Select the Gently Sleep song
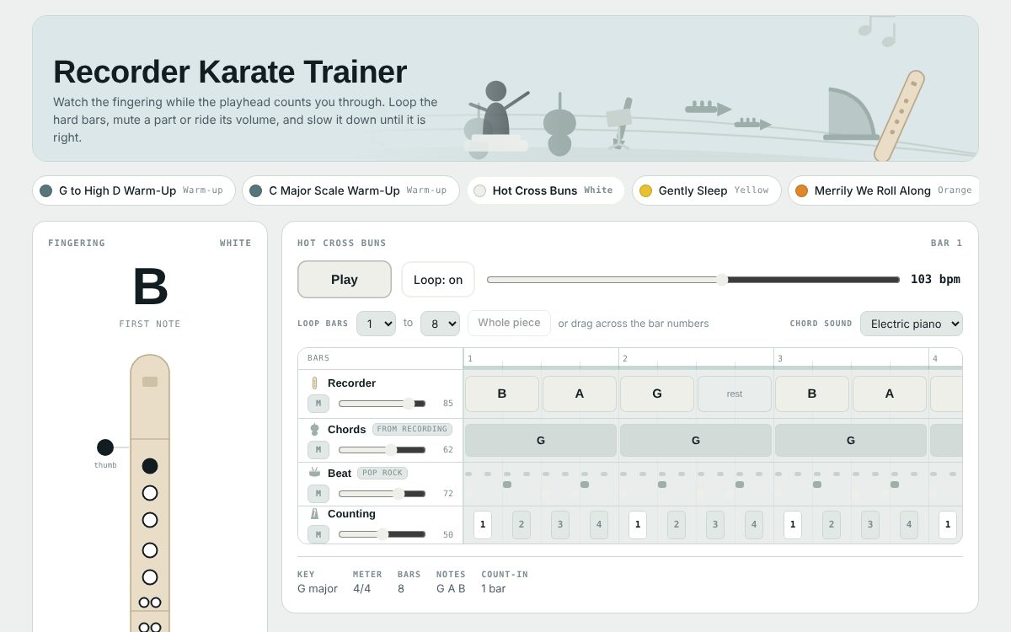Screen dimensions: 1011x632 point(706,190)
